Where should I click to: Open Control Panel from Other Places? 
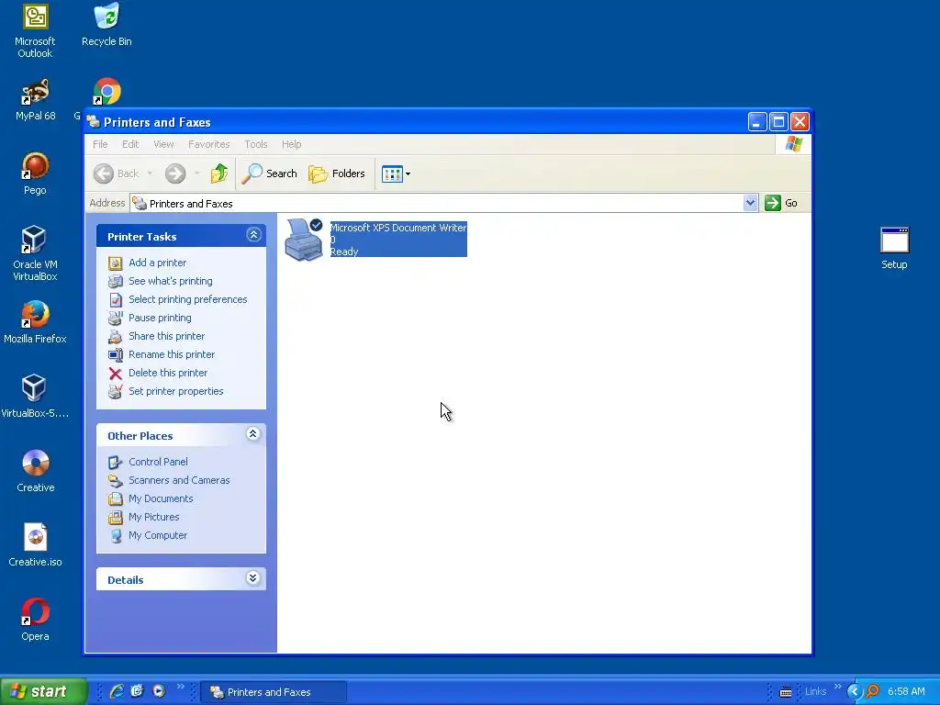pyautogui.click(x=158, y=462)
